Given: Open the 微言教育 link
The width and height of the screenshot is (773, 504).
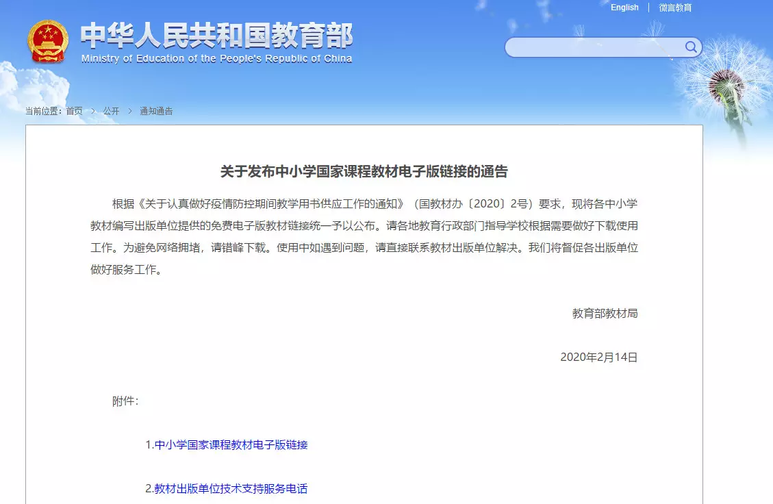Looking at the screenshot, I should 675,8.
